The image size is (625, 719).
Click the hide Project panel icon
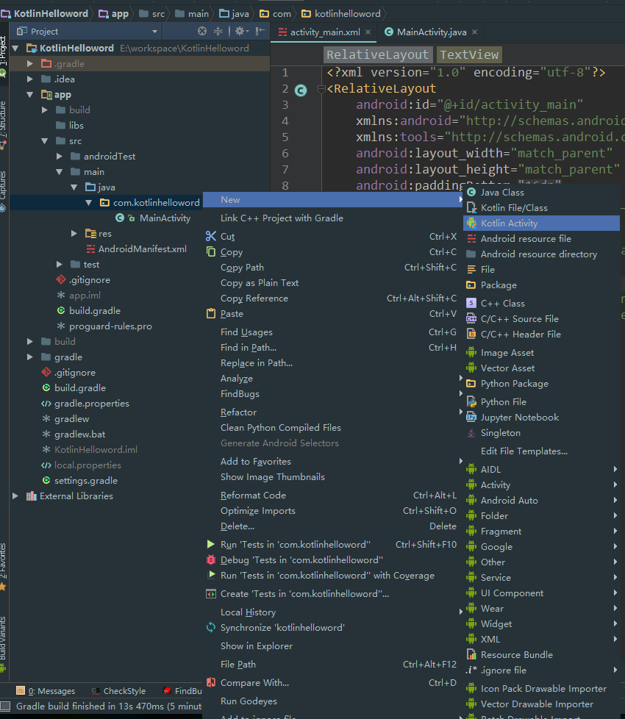pyautogui.click(x=260, y=31)
